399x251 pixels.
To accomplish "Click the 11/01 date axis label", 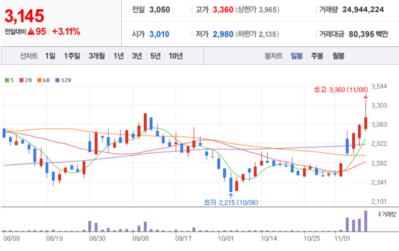I will [x=343, y=238].
